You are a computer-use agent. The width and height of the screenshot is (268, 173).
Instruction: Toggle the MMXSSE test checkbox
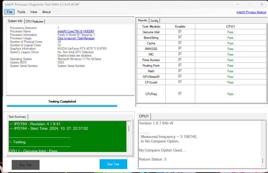click(180, 48)
